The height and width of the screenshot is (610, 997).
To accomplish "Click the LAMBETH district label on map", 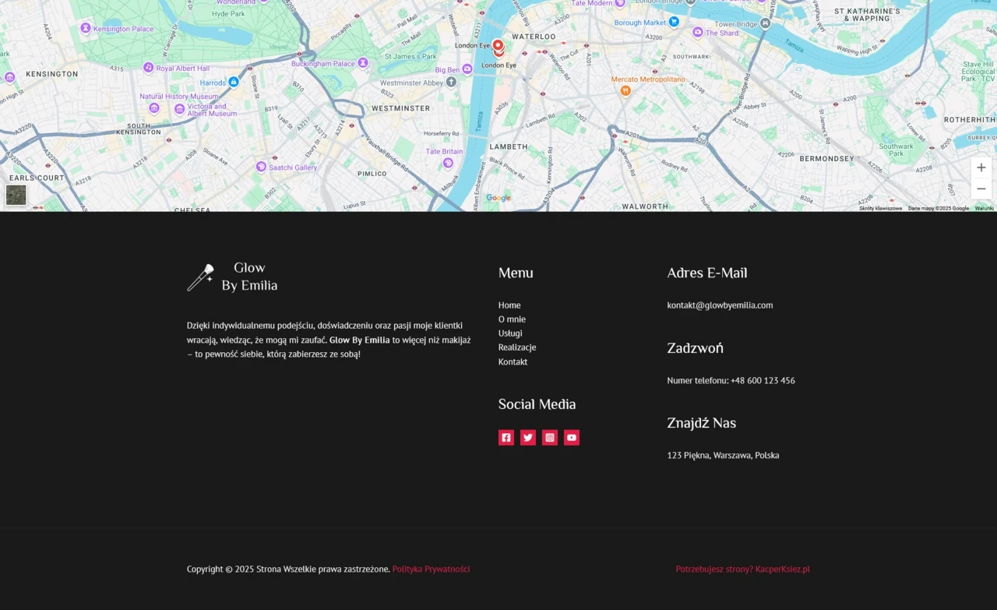I will click(x=509, y=146).
